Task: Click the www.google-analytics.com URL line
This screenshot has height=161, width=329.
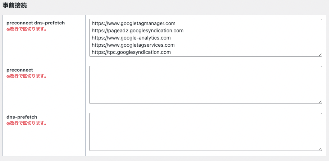Action: point(131,38)
